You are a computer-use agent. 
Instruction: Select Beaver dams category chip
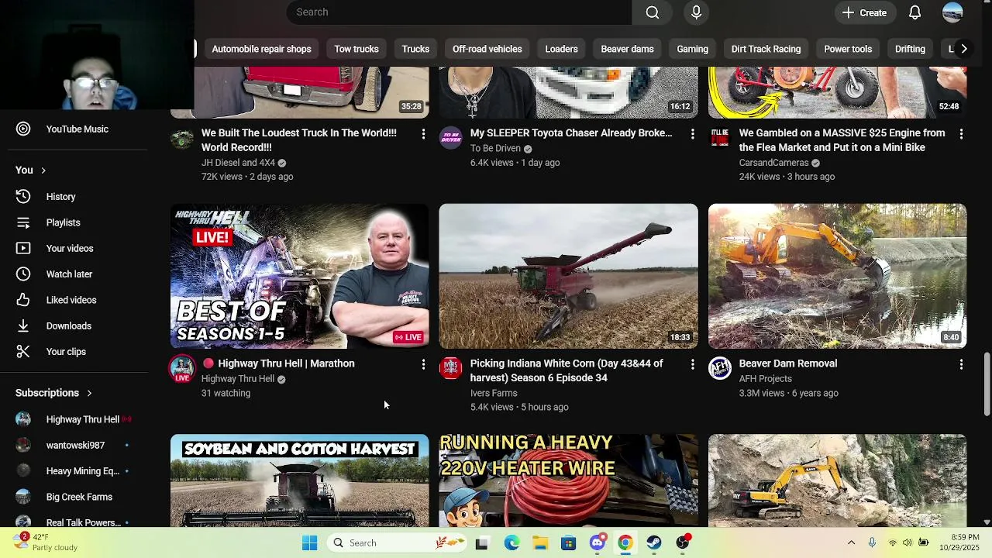click(627, 49)
